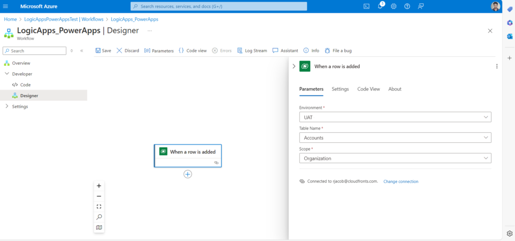The height and width of the screenshot is (241, 515).
Task: Open the Scope dropdown
Action: coord(395,158)
